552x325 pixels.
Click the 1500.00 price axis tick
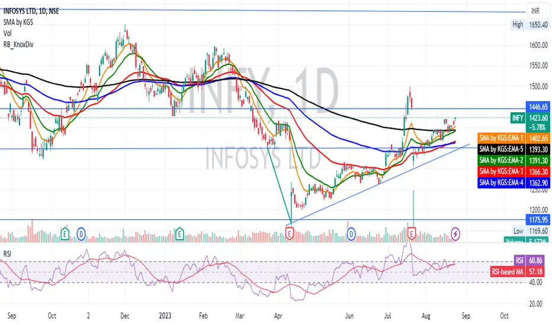point(538,86)
